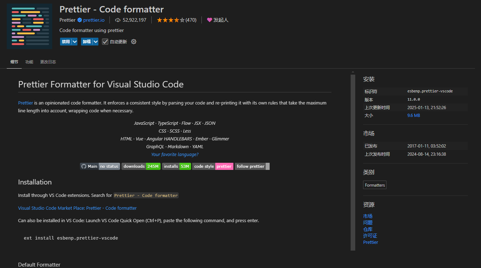Open the extension settings gear icon
The image size is (481, 268).
pyautogui.click(x=134, y=42)
